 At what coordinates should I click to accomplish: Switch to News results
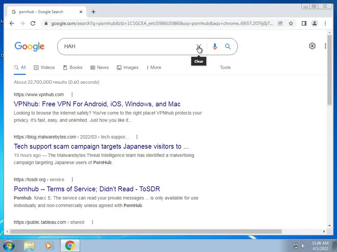99,68
